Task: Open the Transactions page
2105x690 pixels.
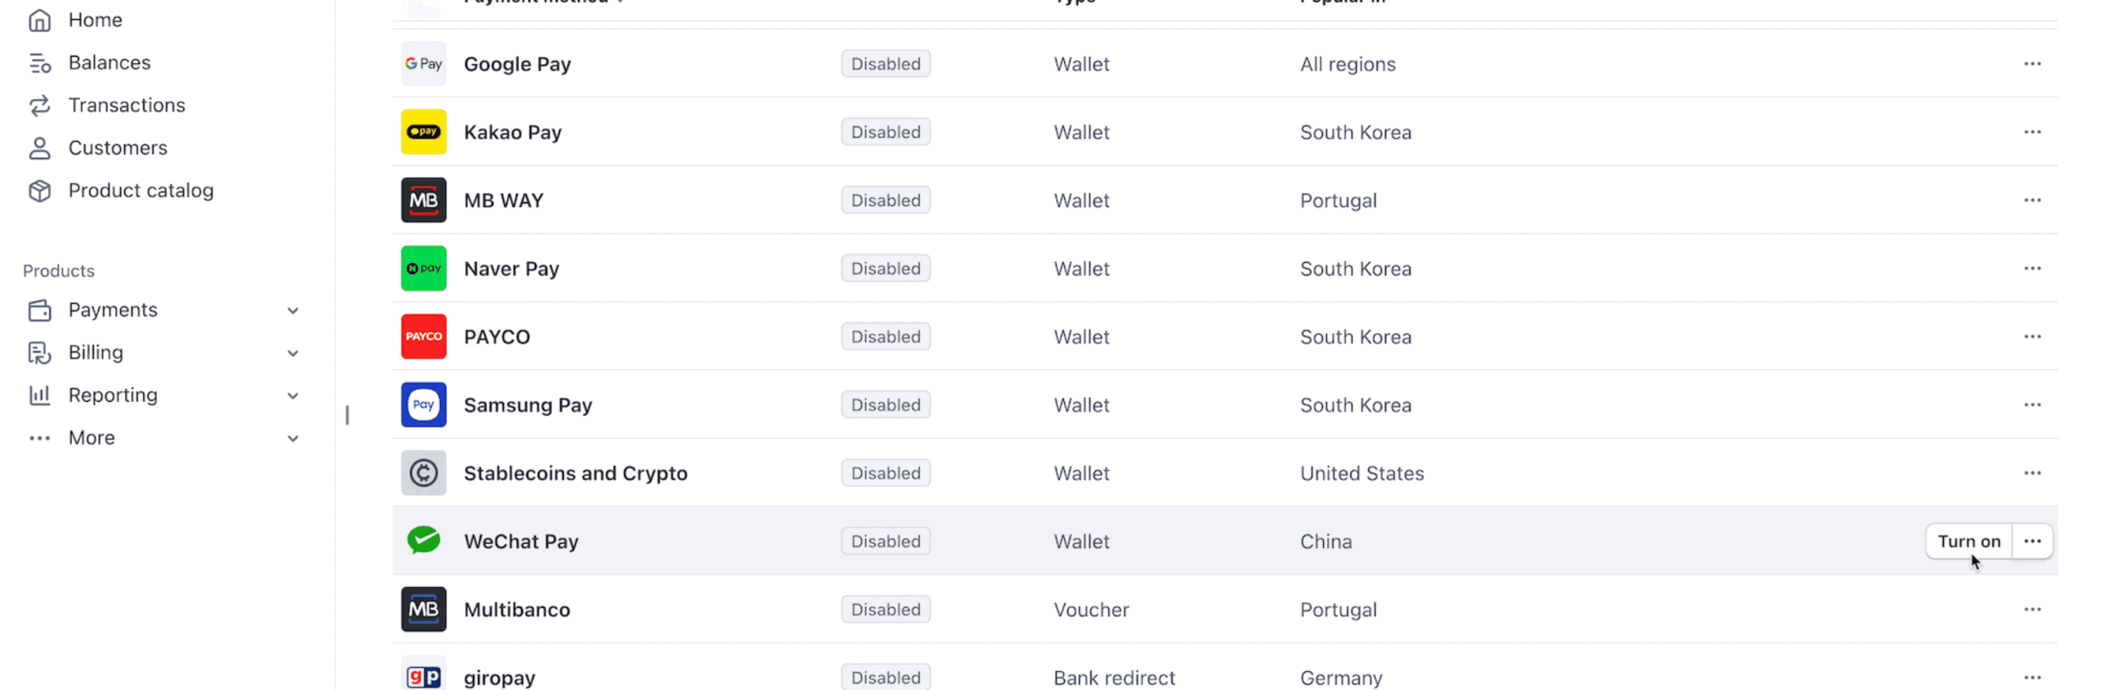Action: (x=127, y=105)
